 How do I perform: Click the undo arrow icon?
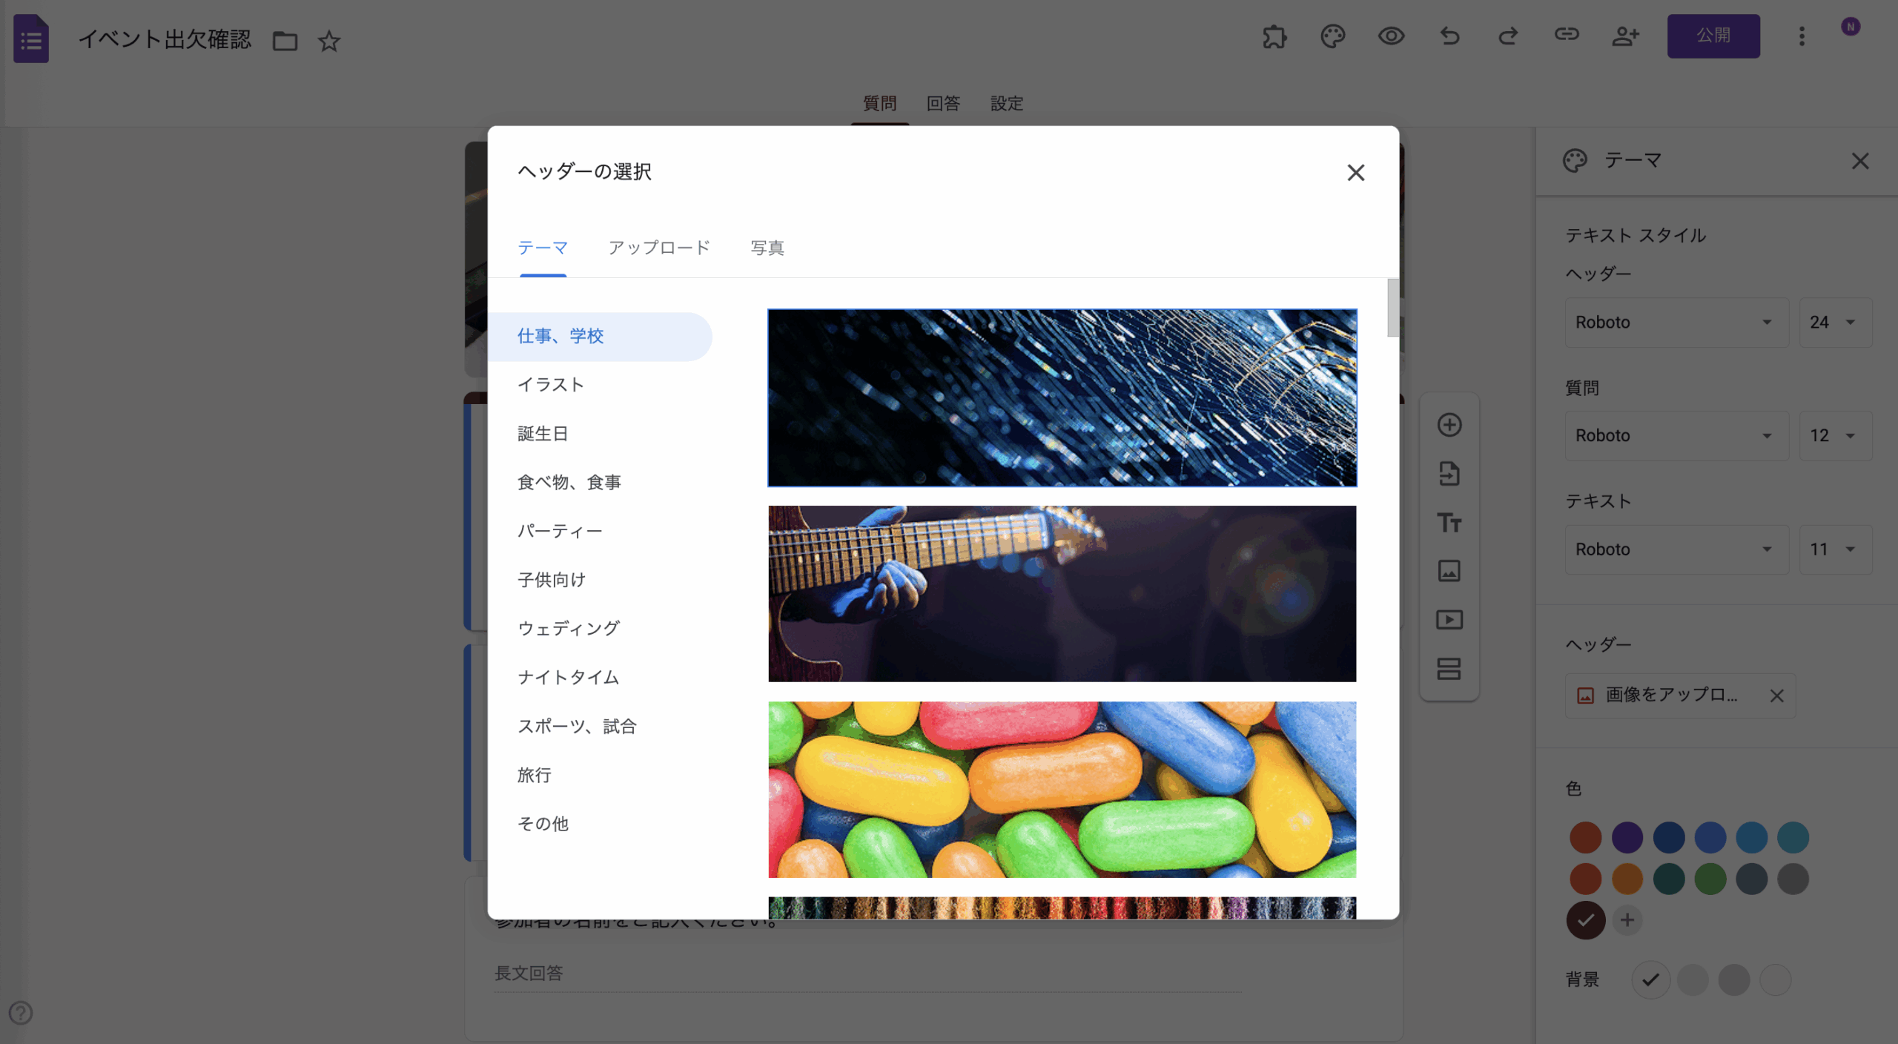click(x=1449, y=36)
